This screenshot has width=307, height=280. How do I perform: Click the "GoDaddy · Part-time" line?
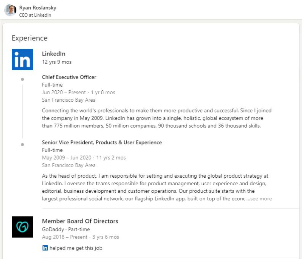66,229
